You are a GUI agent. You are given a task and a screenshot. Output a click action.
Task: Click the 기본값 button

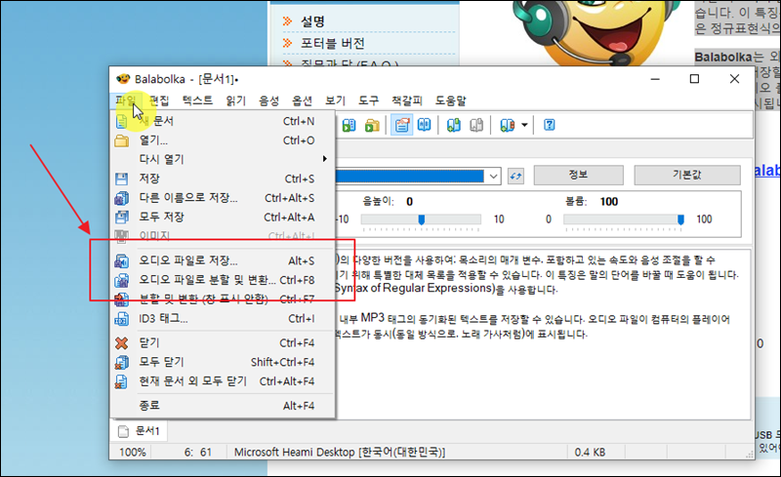point(687,175)
